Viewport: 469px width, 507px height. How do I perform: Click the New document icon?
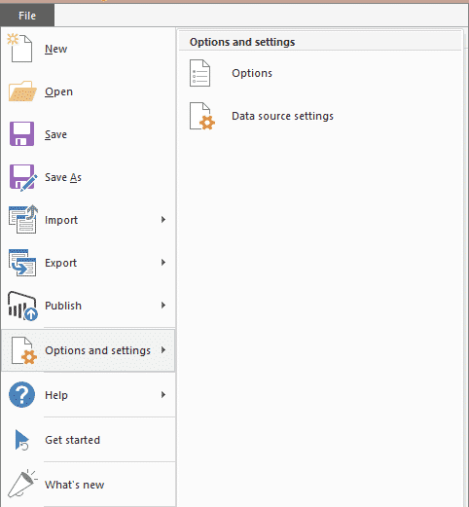tap(20, 48)
